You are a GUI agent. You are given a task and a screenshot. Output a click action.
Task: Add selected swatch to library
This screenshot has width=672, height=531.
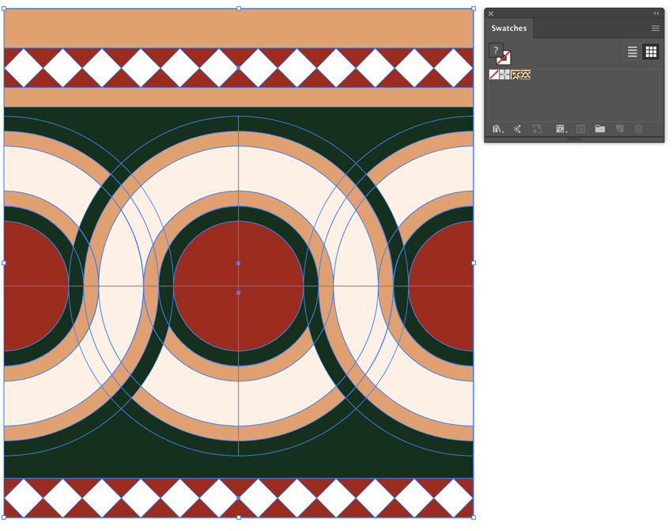pos(537,129)
